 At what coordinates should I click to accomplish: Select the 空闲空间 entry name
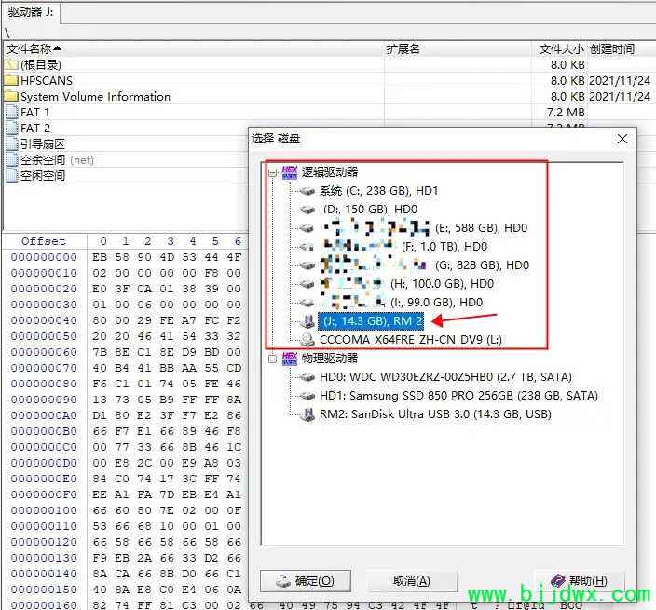tap(43, 176)
